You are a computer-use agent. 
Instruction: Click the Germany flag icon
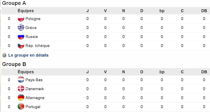pos(21,98)
